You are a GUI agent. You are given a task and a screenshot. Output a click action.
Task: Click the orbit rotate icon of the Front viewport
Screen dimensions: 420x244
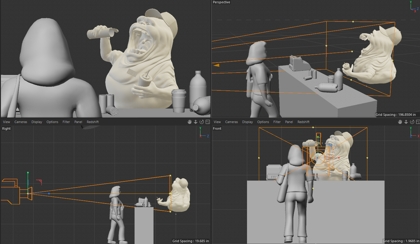pos(412,122)
